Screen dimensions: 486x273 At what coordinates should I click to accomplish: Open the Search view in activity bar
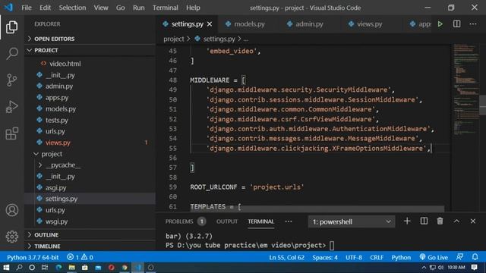[12, 54]
